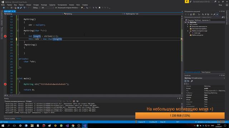Click the Collapse All icon in Solution Explorer
This screenshot has height=128, width=229.
point(205,14)
